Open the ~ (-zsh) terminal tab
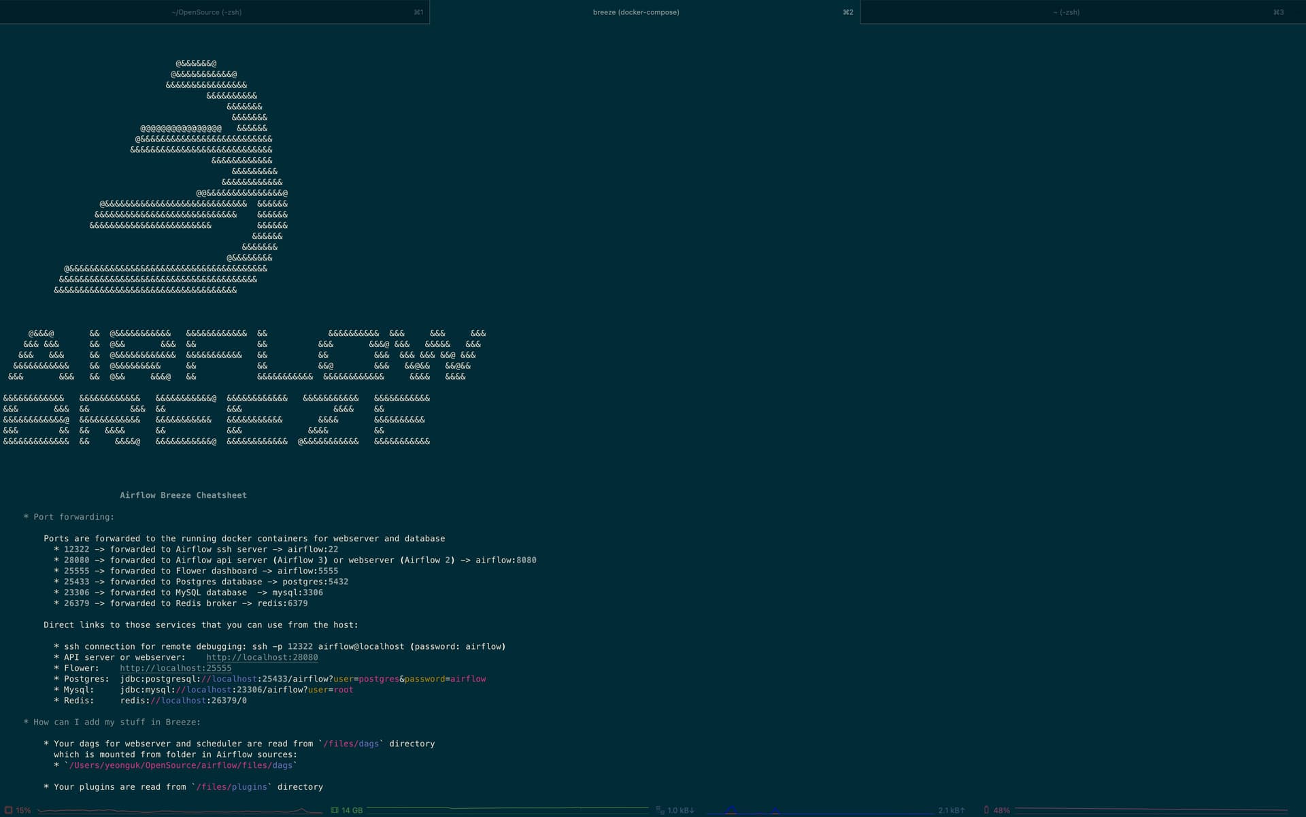 1066,12
